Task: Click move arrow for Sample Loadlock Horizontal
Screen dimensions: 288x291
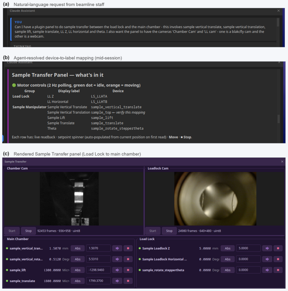Action: point(267,259)
